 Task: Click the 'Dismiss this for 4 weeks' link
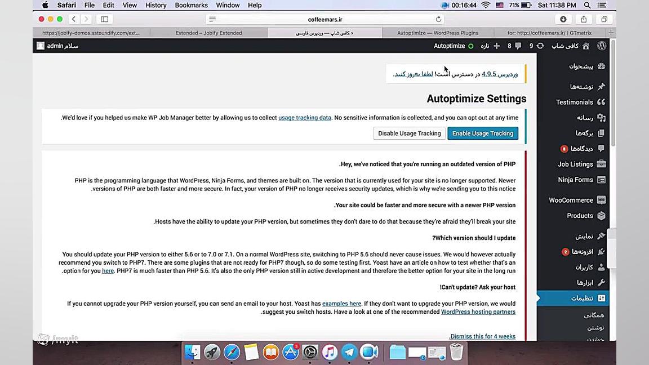483,336
